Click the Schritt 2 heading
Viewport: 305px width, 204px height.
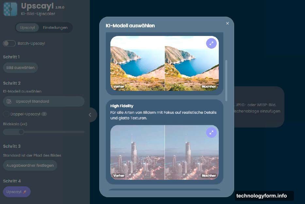click(x=12, y=83)
